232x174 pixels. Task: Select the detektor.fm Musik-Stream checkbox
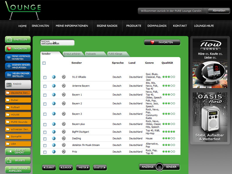point(45,145)
